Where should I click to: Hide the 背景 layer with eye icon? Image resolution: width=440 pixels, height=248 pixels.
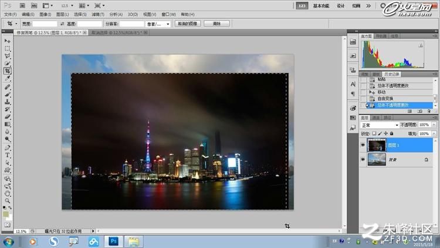pyautogui.click(x=363, y=159)
